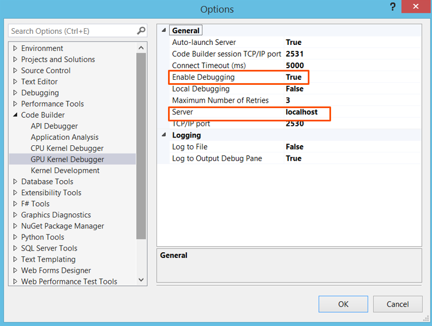Select the API Debugger page
The image size is (432, 326).
pyautogui.click(x=54, y=126)
